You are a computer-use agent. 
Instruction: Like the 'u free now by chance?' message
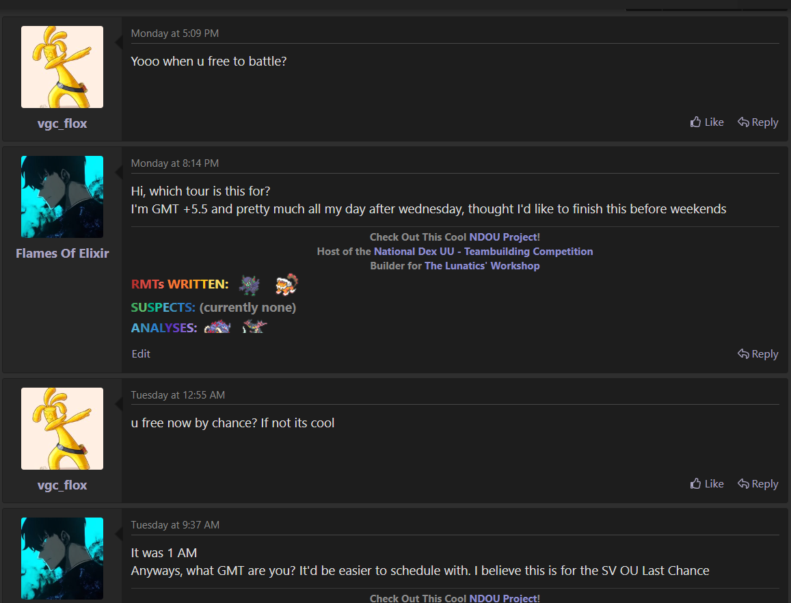point(706,483)
